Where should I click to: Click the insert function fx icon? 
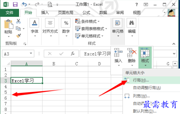(x=73, y=53)
